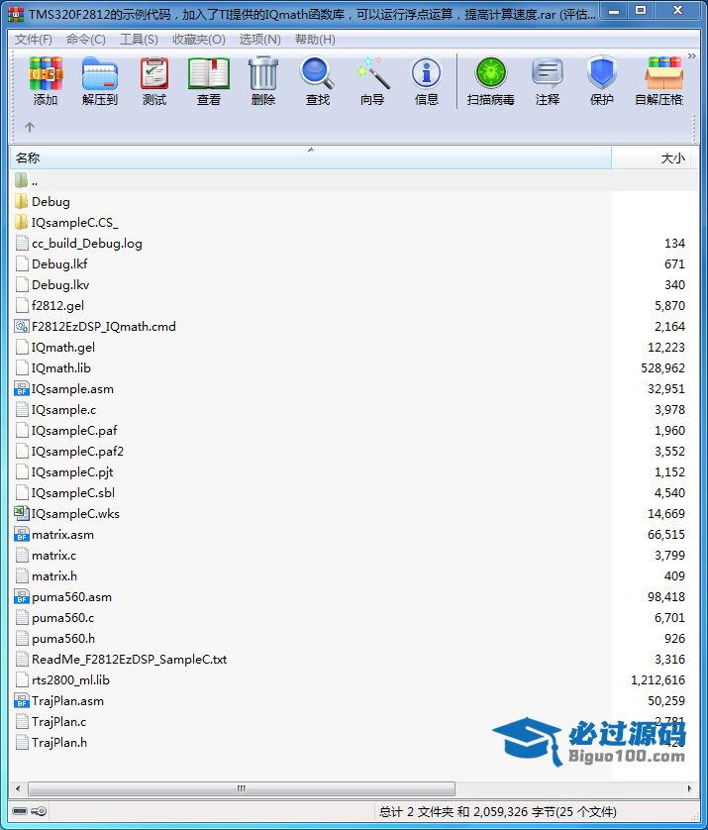Open the 帮助(H) menu

315,40
